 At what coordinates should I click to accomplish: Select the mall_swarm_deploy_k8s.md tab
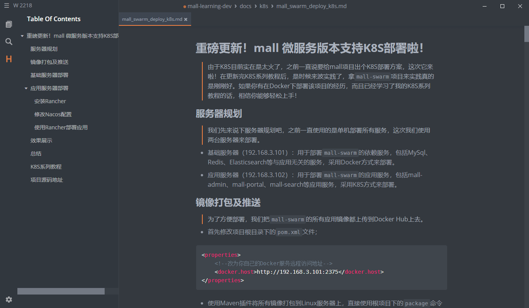pyautogui.click(x=155, y=19)
